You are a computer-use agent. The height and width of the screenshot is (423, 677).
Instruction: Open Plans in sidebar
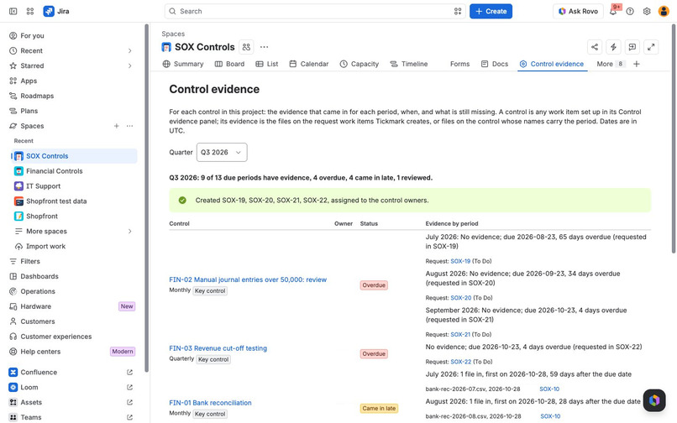73,111
